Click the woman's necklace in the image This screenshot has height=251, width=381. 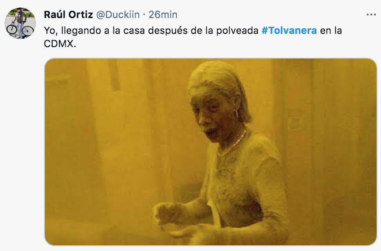[x=233, y=144]
